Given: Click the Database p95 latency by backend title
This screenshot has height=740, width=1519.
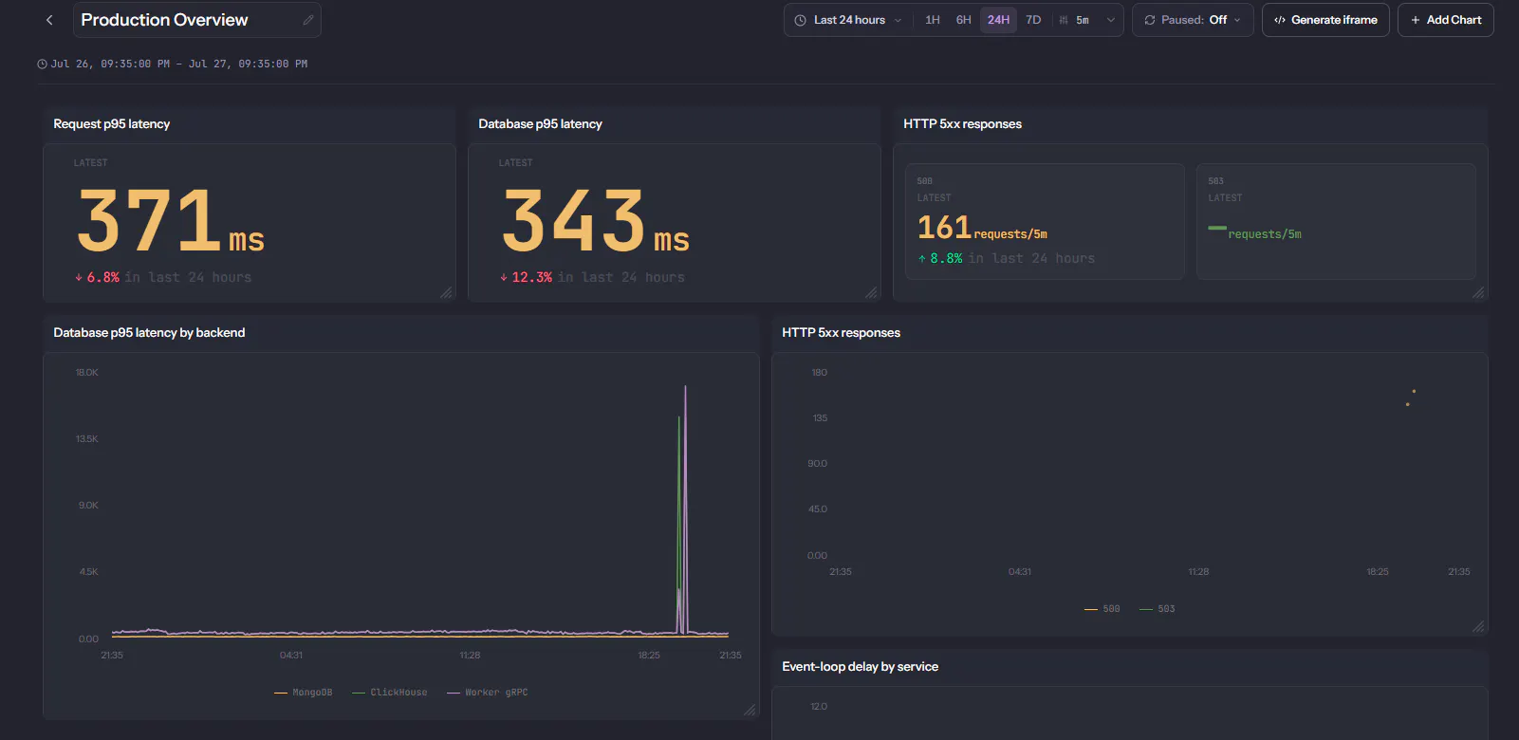Looking at the screenshot, I should (x=149, y=333).
